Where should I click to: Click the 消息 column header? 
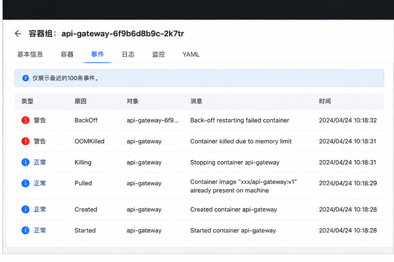196,101
